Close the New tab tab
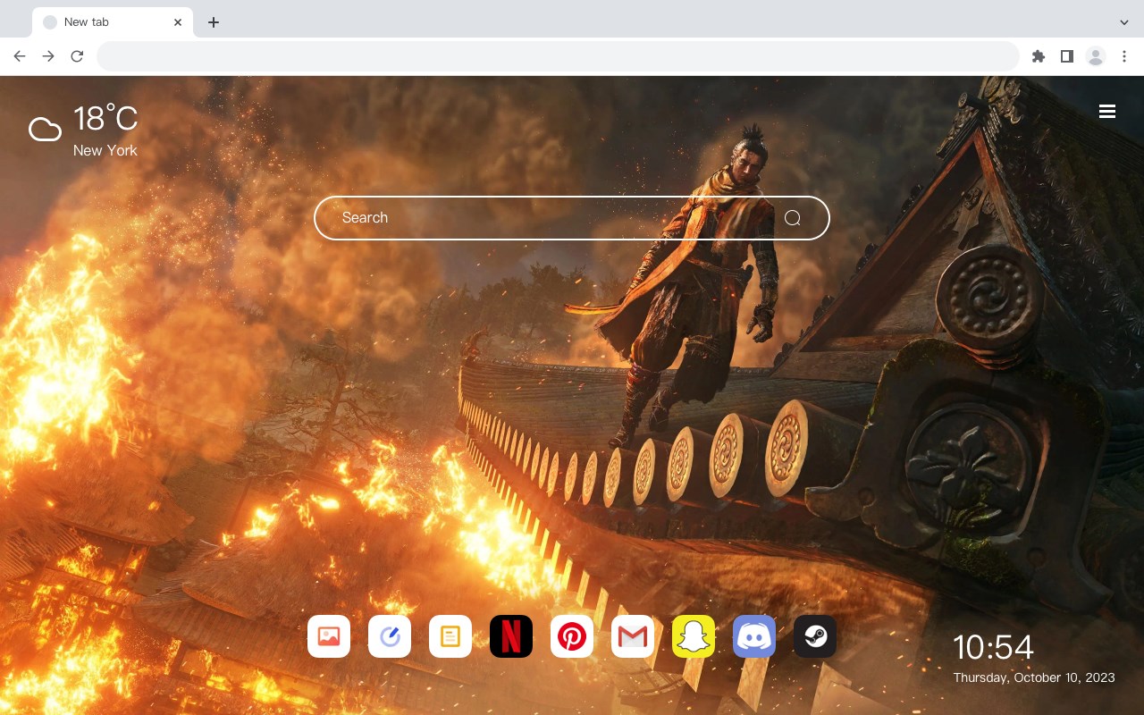 [x=178, y=22]
